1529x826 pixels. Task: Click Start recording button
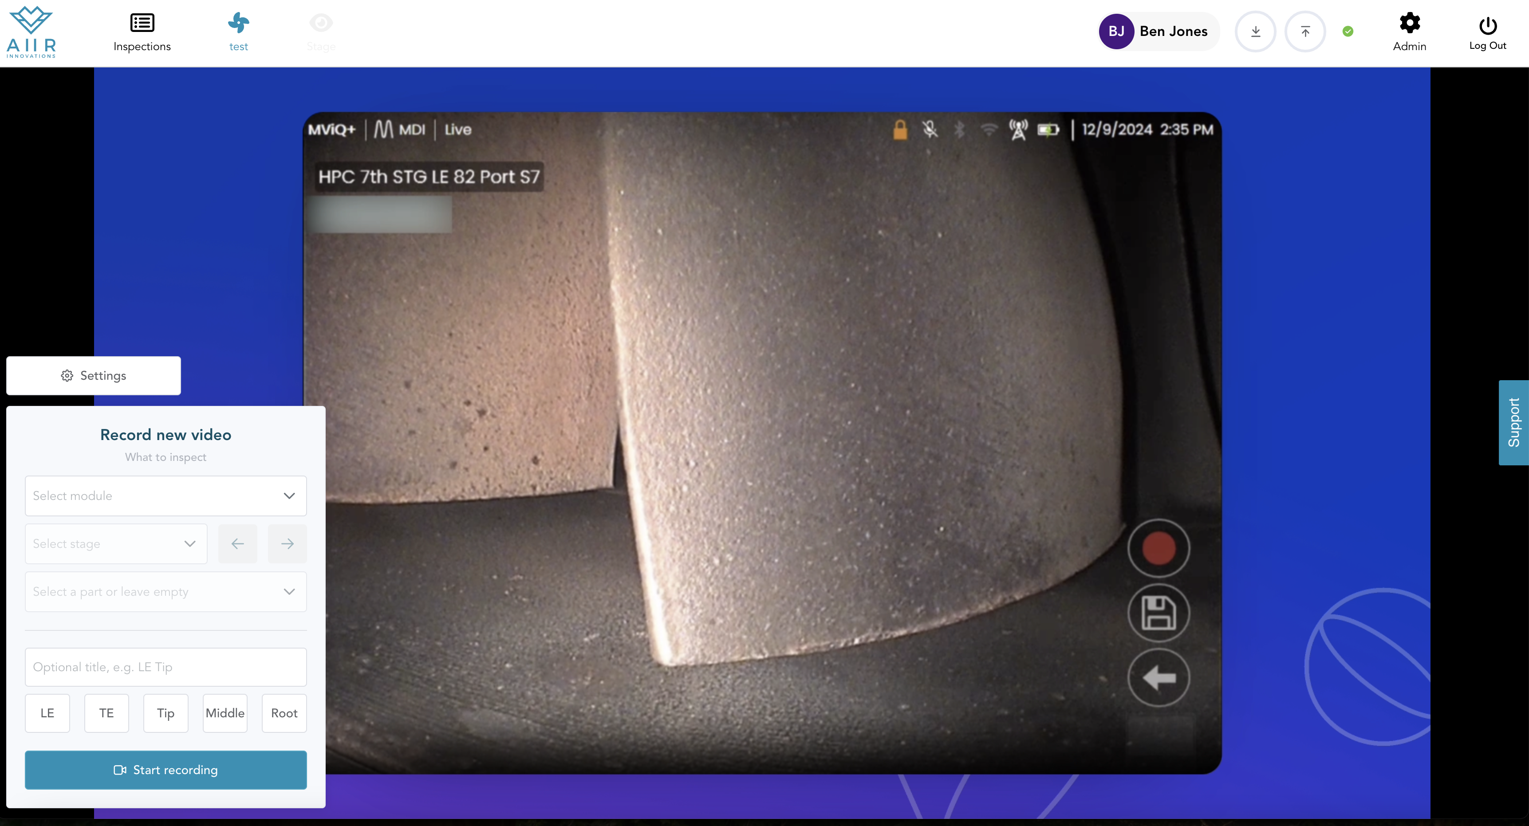pos(166,770)
